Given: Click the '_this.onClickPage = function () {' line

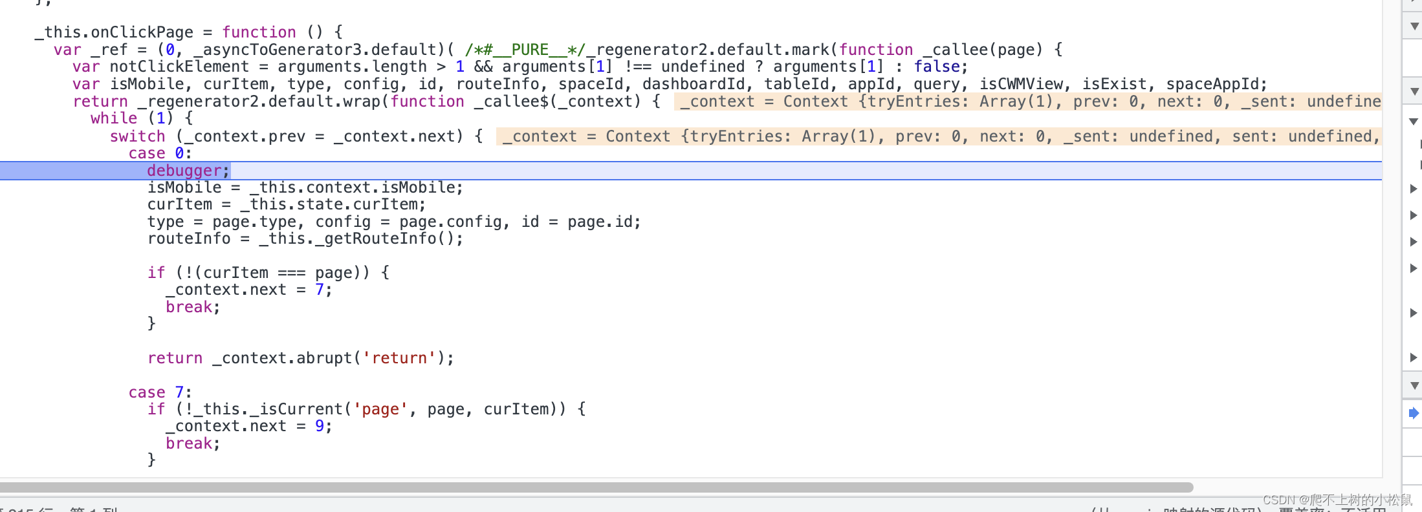Looking at the screenshot, I should point(189,32).
